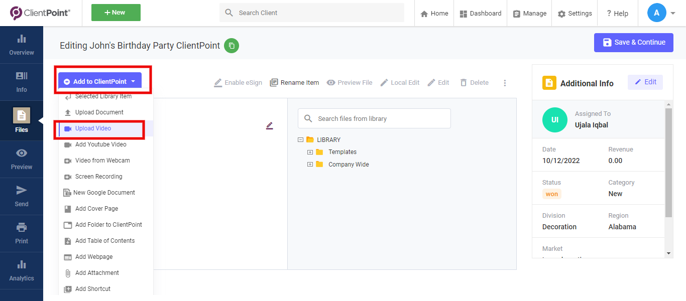This screenshot has width=686, height=301.
Task: Click the UI assignee avatar
Action: click(555, 120)
